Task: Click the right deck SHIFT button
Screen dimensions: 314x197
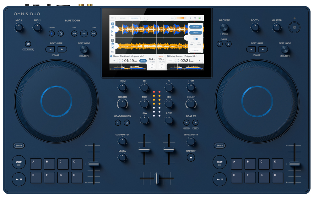Action: coord(220,145)
